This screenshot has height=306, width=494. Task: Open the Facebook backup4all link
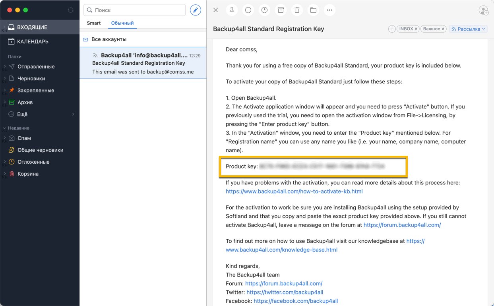pos(296,301)
